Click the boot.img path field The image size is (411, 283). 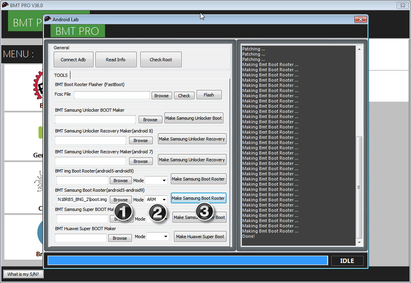tap(82, 200)
